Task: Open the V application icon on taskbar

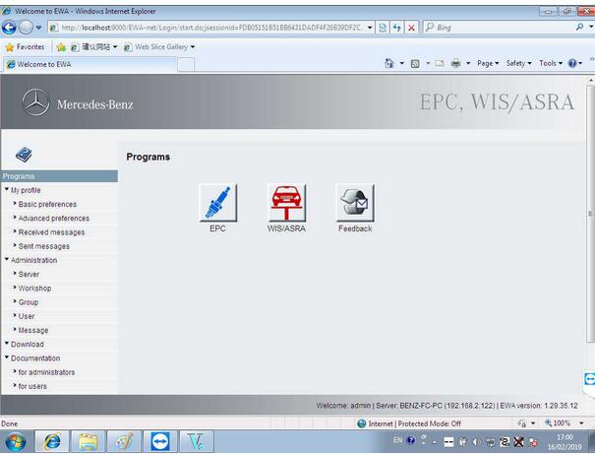Action: (196, 441)
